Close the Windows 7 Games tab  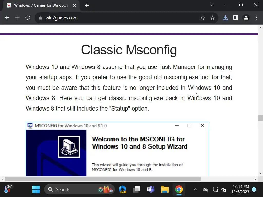pos(74,6)
